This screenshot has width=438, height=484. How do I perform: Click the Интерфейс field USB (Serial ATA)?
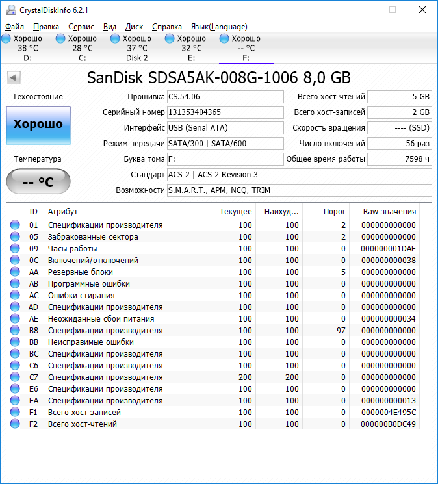[x=225, y=128]
